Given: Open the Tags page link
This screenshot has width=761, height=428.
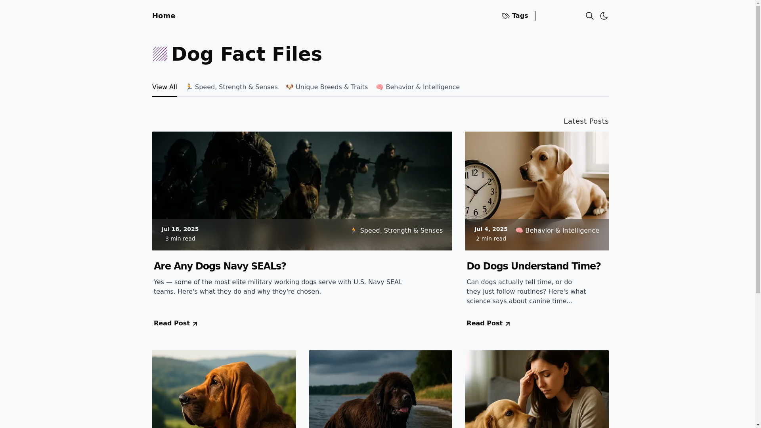Looking at the screenshot, I should pos(515,16).
